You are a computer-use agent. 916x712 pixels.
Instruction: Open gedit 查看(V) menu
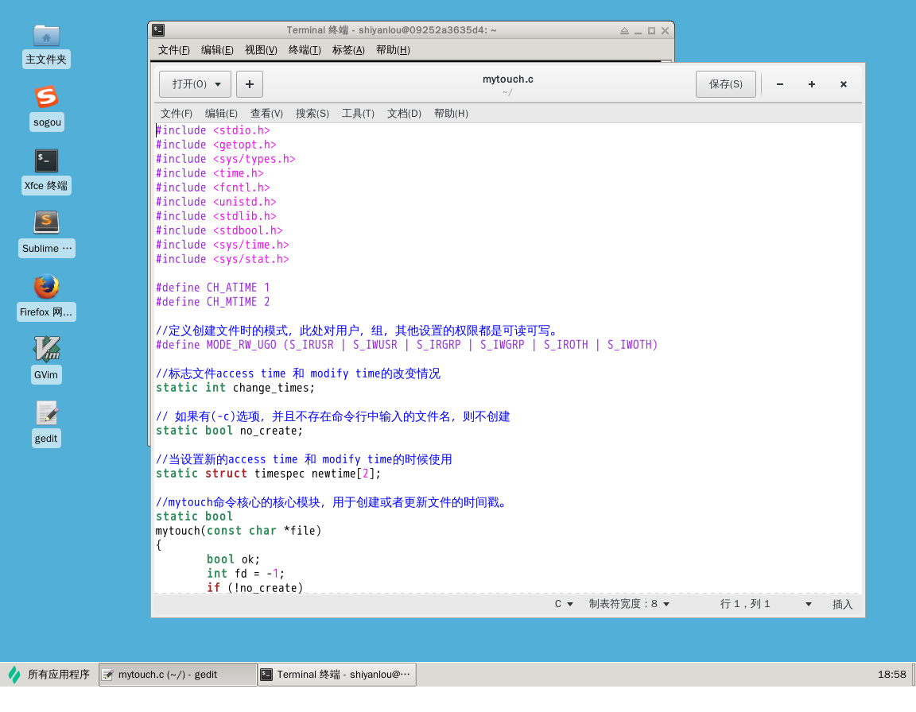point(267,114)
